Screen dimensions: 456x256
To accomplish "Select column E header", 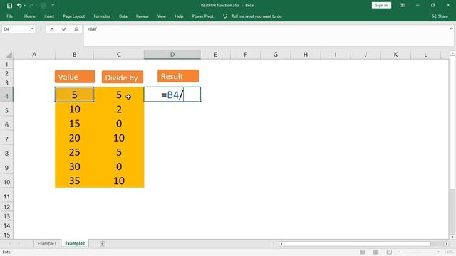I will click(x=215, y=55).
